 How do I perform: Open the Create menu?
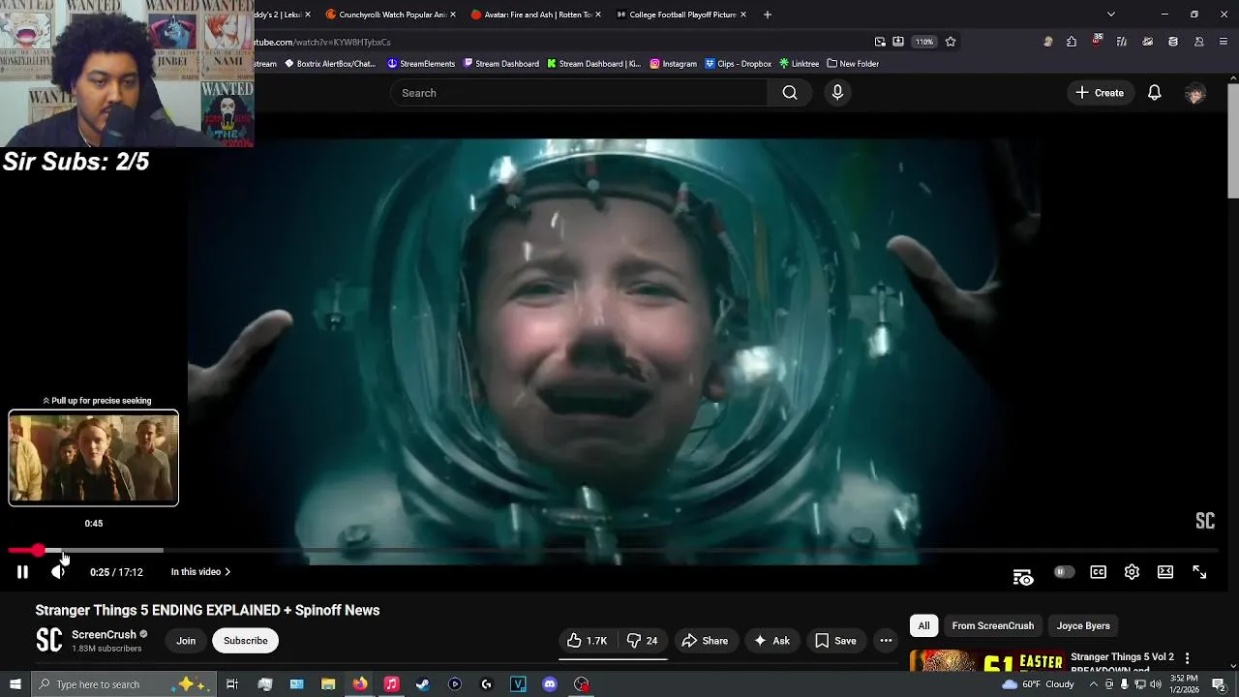click(1100, 93)
